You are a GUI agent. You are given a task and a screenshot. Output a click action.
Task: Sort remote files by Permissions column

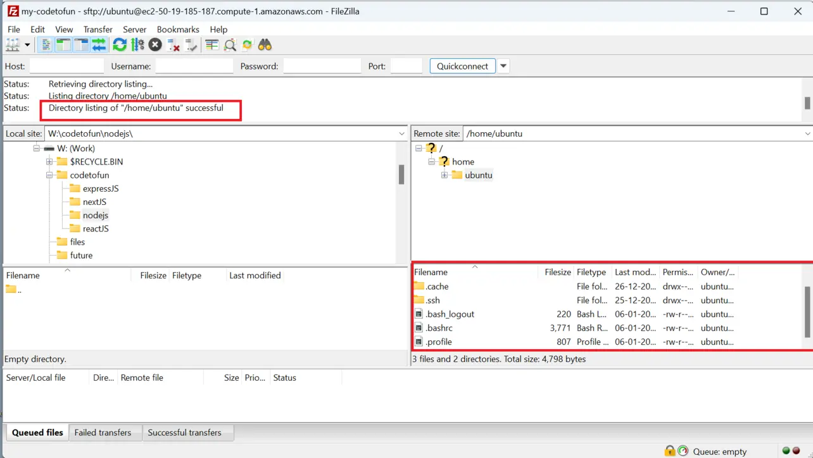click(677, 272)
